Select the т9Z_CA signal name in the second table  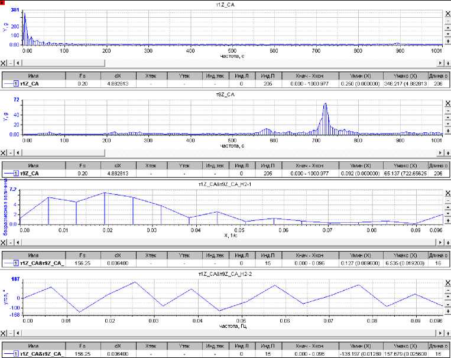pyautogui.click(x=30, y=174)
